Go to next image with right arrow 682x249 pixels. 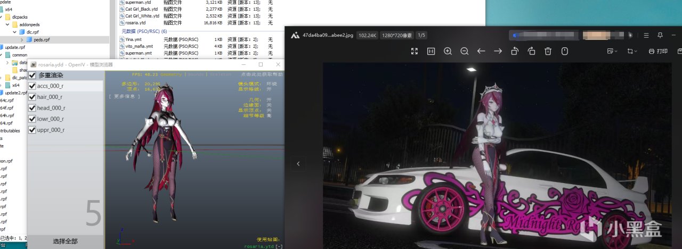498,51
